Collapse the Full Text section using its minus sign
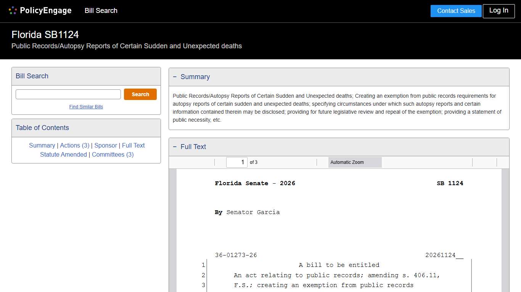Image resolution: width=521 pixels, height=292 pixels. [x=175, y=147]
